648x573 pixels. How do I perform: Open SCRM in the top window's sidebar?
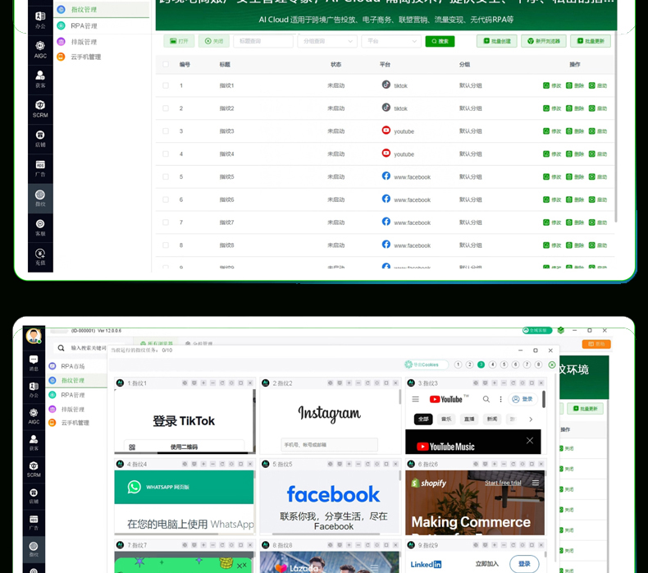click(40, 108)
